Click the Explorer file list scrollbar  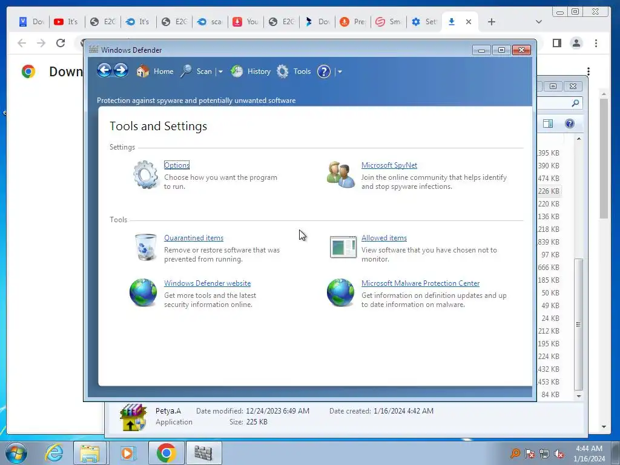(578, 325)
